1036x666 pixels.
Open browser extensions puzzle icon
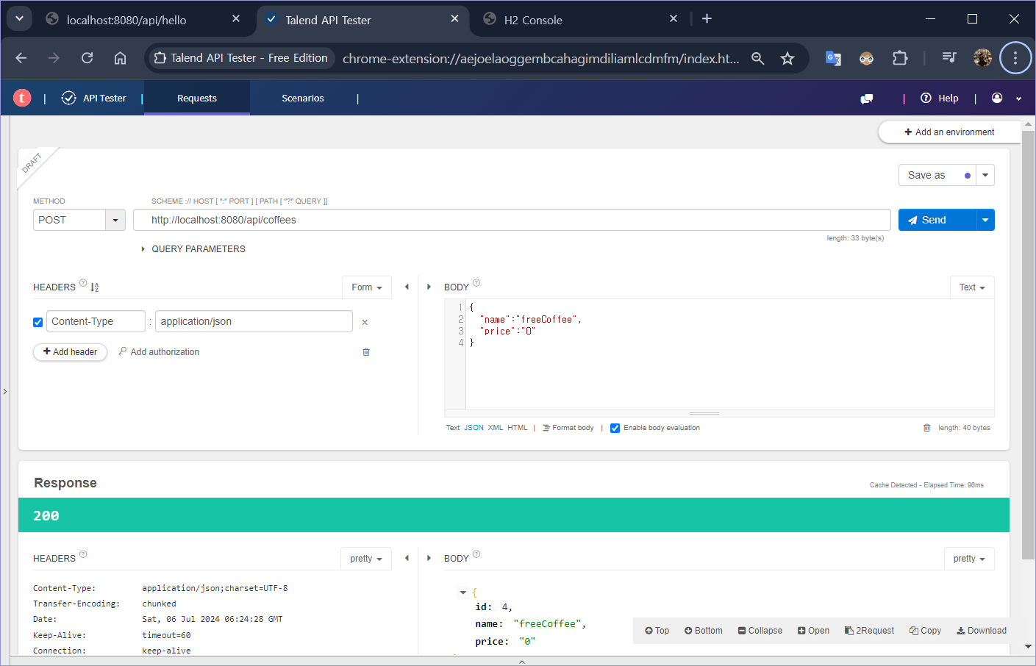coord(900,58)
